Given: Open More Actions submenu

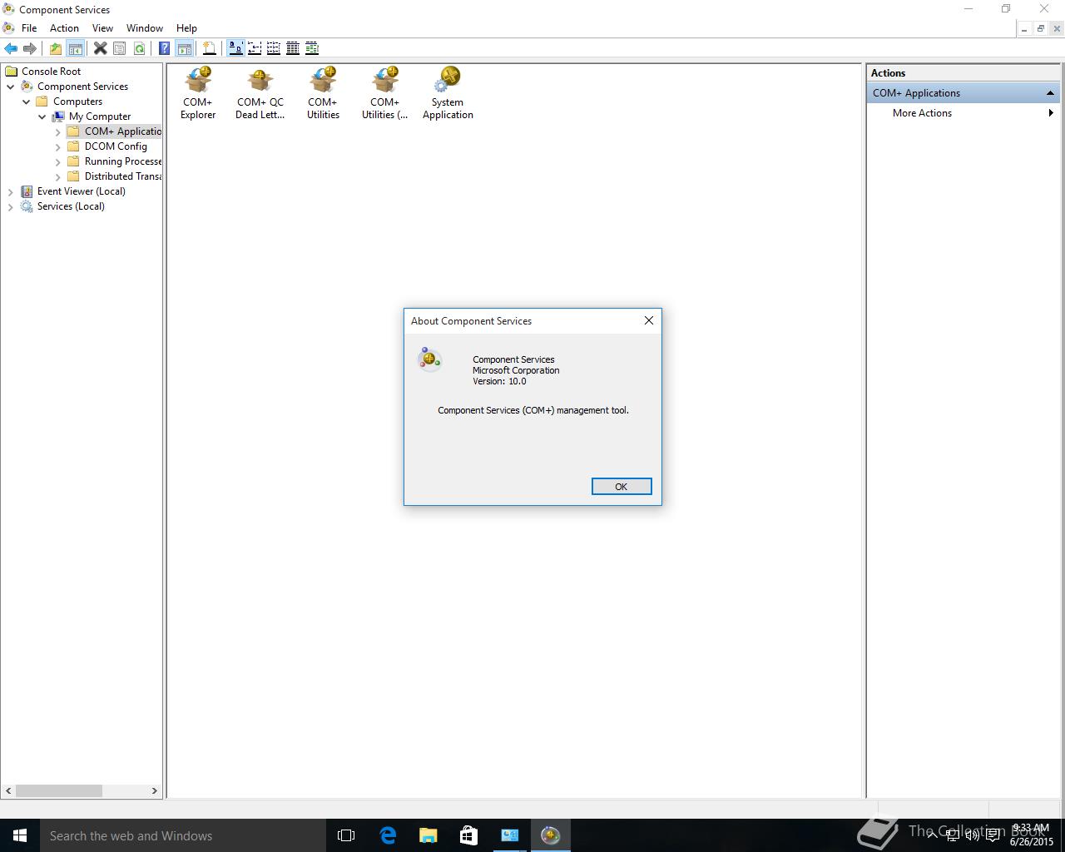Looking at the screenshot, I should (x=963, y=113).
